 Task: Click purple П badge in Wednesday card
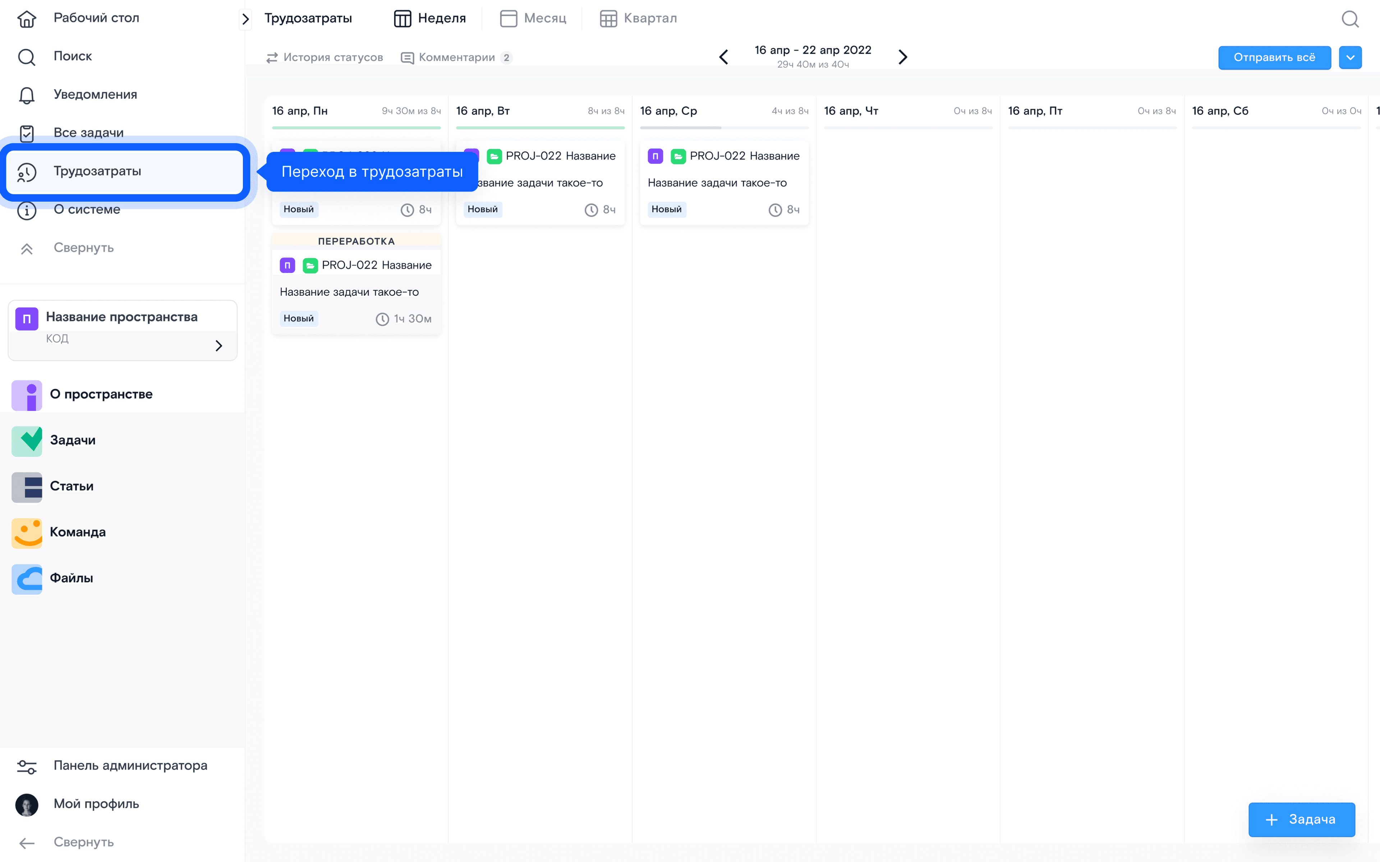point(655,156)
